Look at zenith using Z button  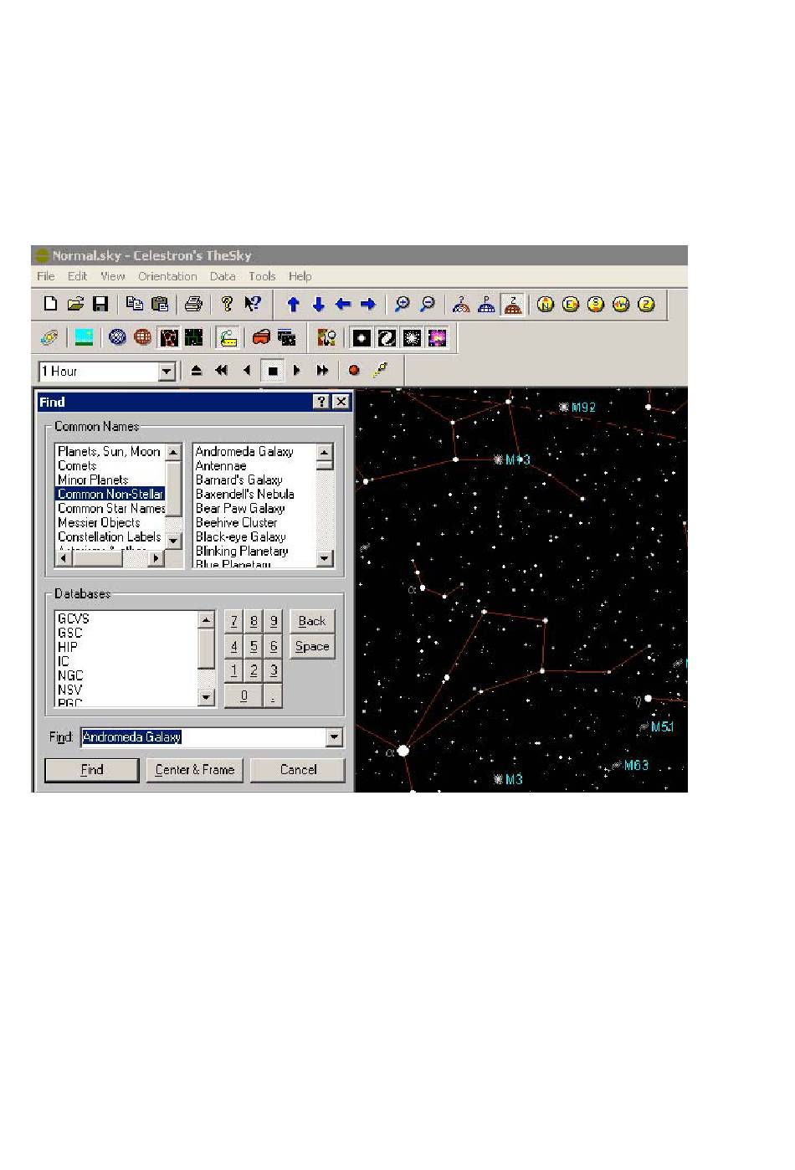tap(645, 304)
